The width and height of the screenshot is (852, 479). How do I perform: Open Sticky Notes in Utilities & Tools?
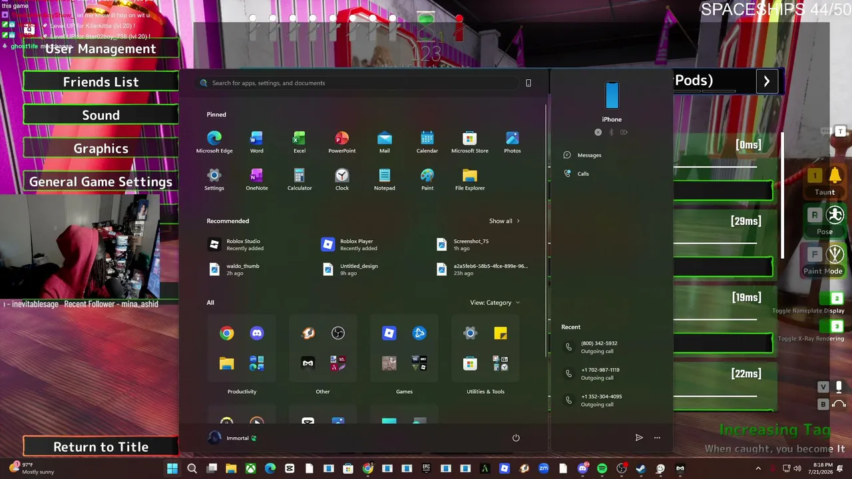click(x=501, y=333)
